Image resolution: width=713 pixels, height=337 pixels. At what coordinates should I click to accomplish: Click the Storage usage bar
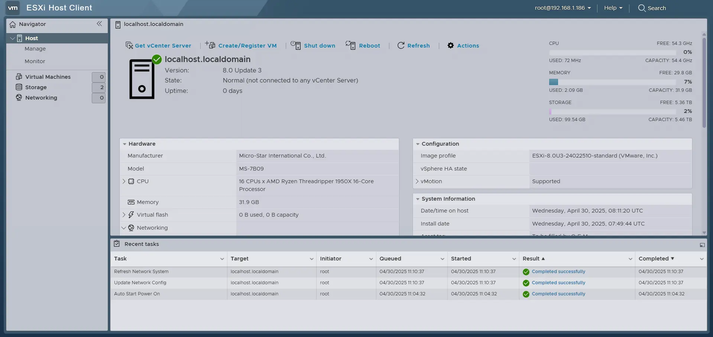click(x=612, y=111)
